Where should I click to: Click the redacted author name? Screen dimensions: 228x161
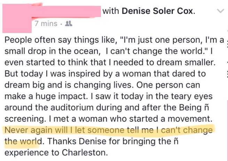pos(66,10)
